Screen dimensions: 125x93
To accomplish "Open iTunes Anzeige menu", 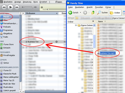I will 18,2.
